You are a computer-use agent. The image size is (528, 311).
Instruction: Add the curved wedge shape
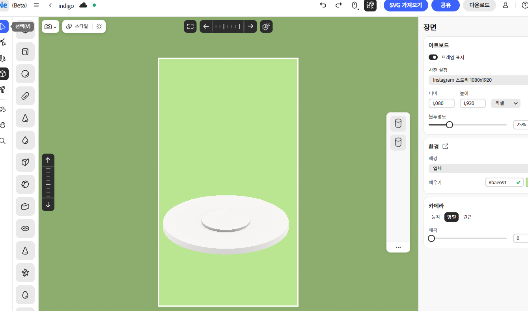pos(25,206)
